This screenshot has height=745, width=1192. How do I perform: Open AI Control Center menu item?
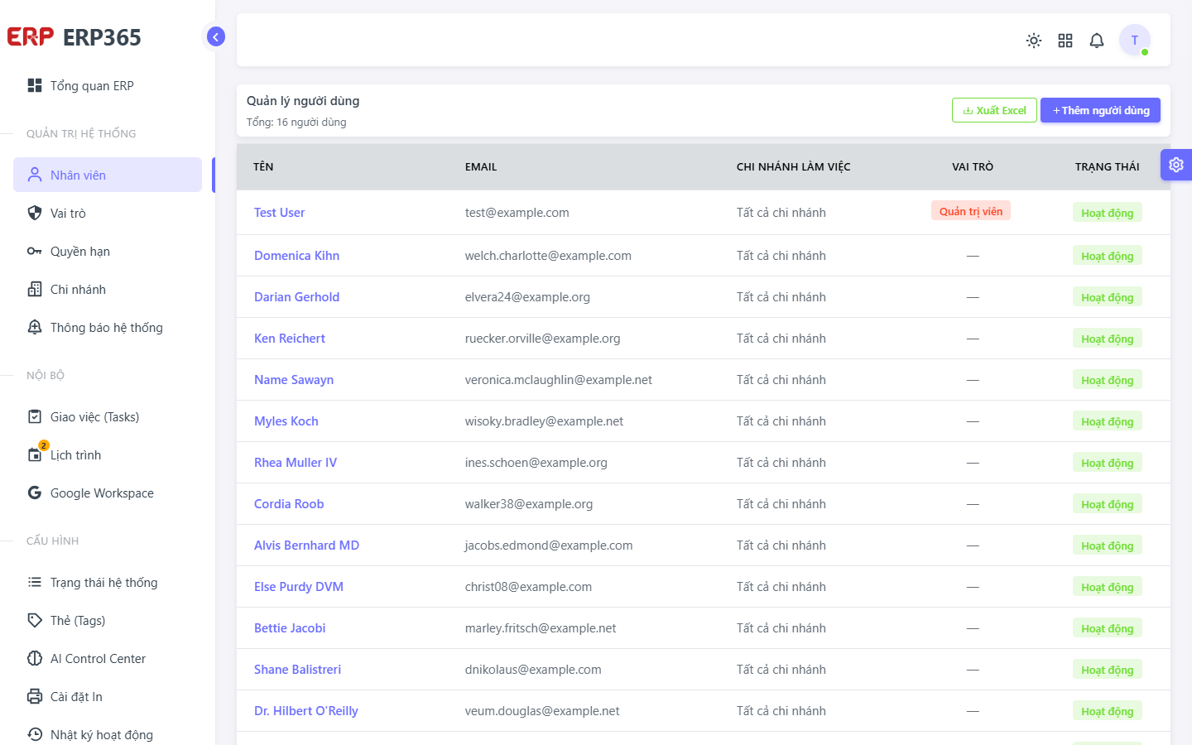tap(108, 658)
